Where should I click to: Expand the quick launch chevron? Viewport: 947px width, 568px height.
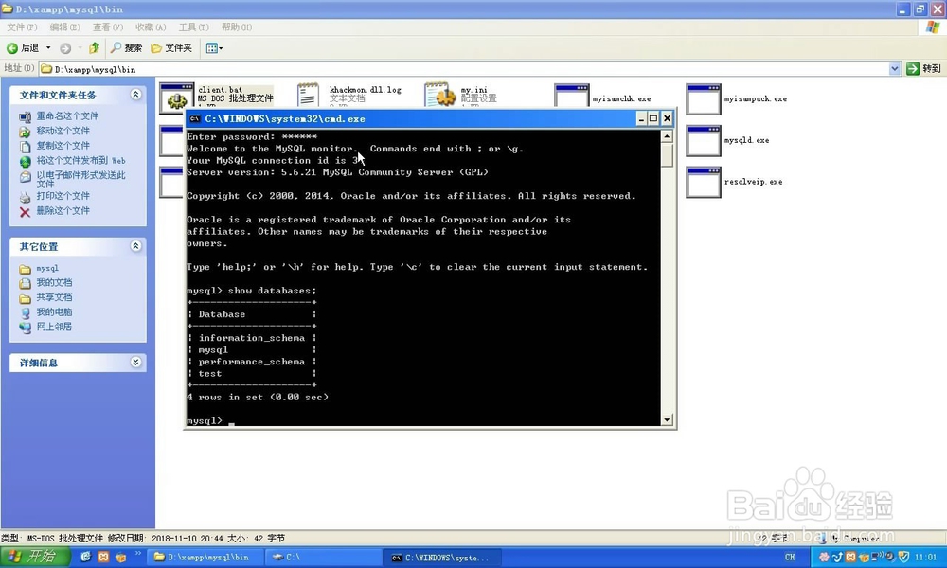[x=137, y=554]
